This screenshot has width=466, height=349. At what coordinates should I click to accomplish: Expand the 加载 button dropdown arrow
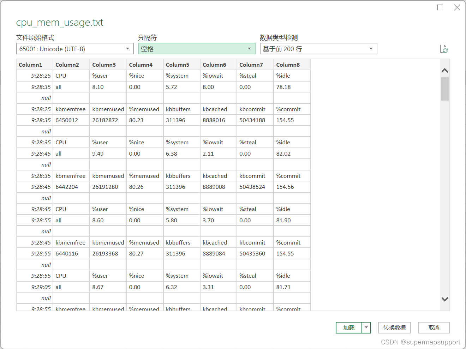366,327
